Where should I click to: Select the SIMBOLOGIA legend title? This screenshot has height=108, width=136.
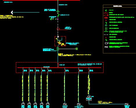118,6
